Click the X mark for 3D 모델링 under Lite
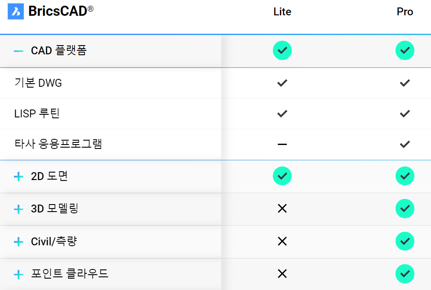The image size is (431, 290). [x=282, y=209]
